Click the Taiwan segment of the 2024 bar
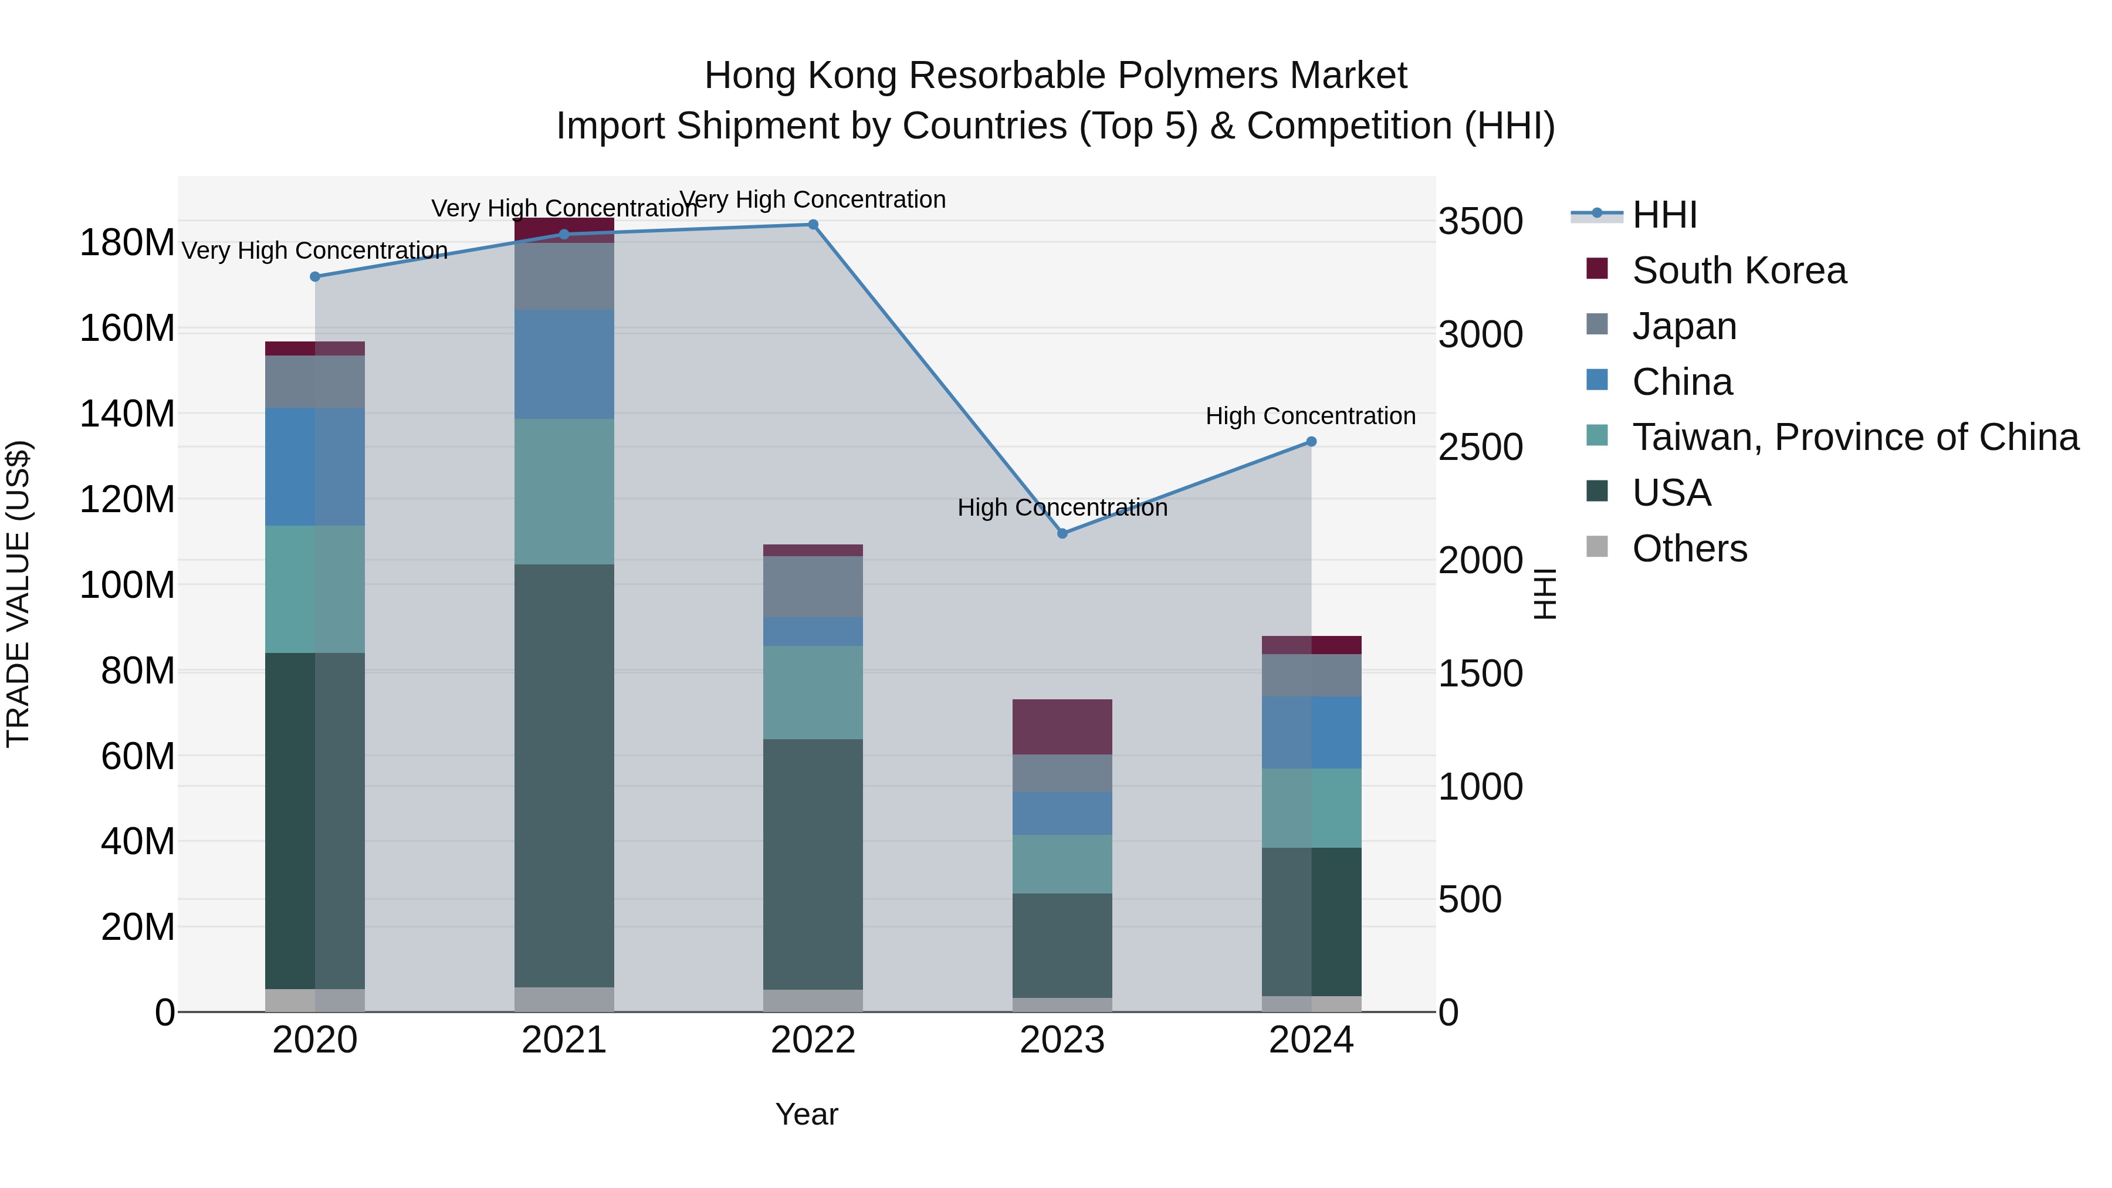Screen dimensions: 2112x1188 tap(1312, 808)
